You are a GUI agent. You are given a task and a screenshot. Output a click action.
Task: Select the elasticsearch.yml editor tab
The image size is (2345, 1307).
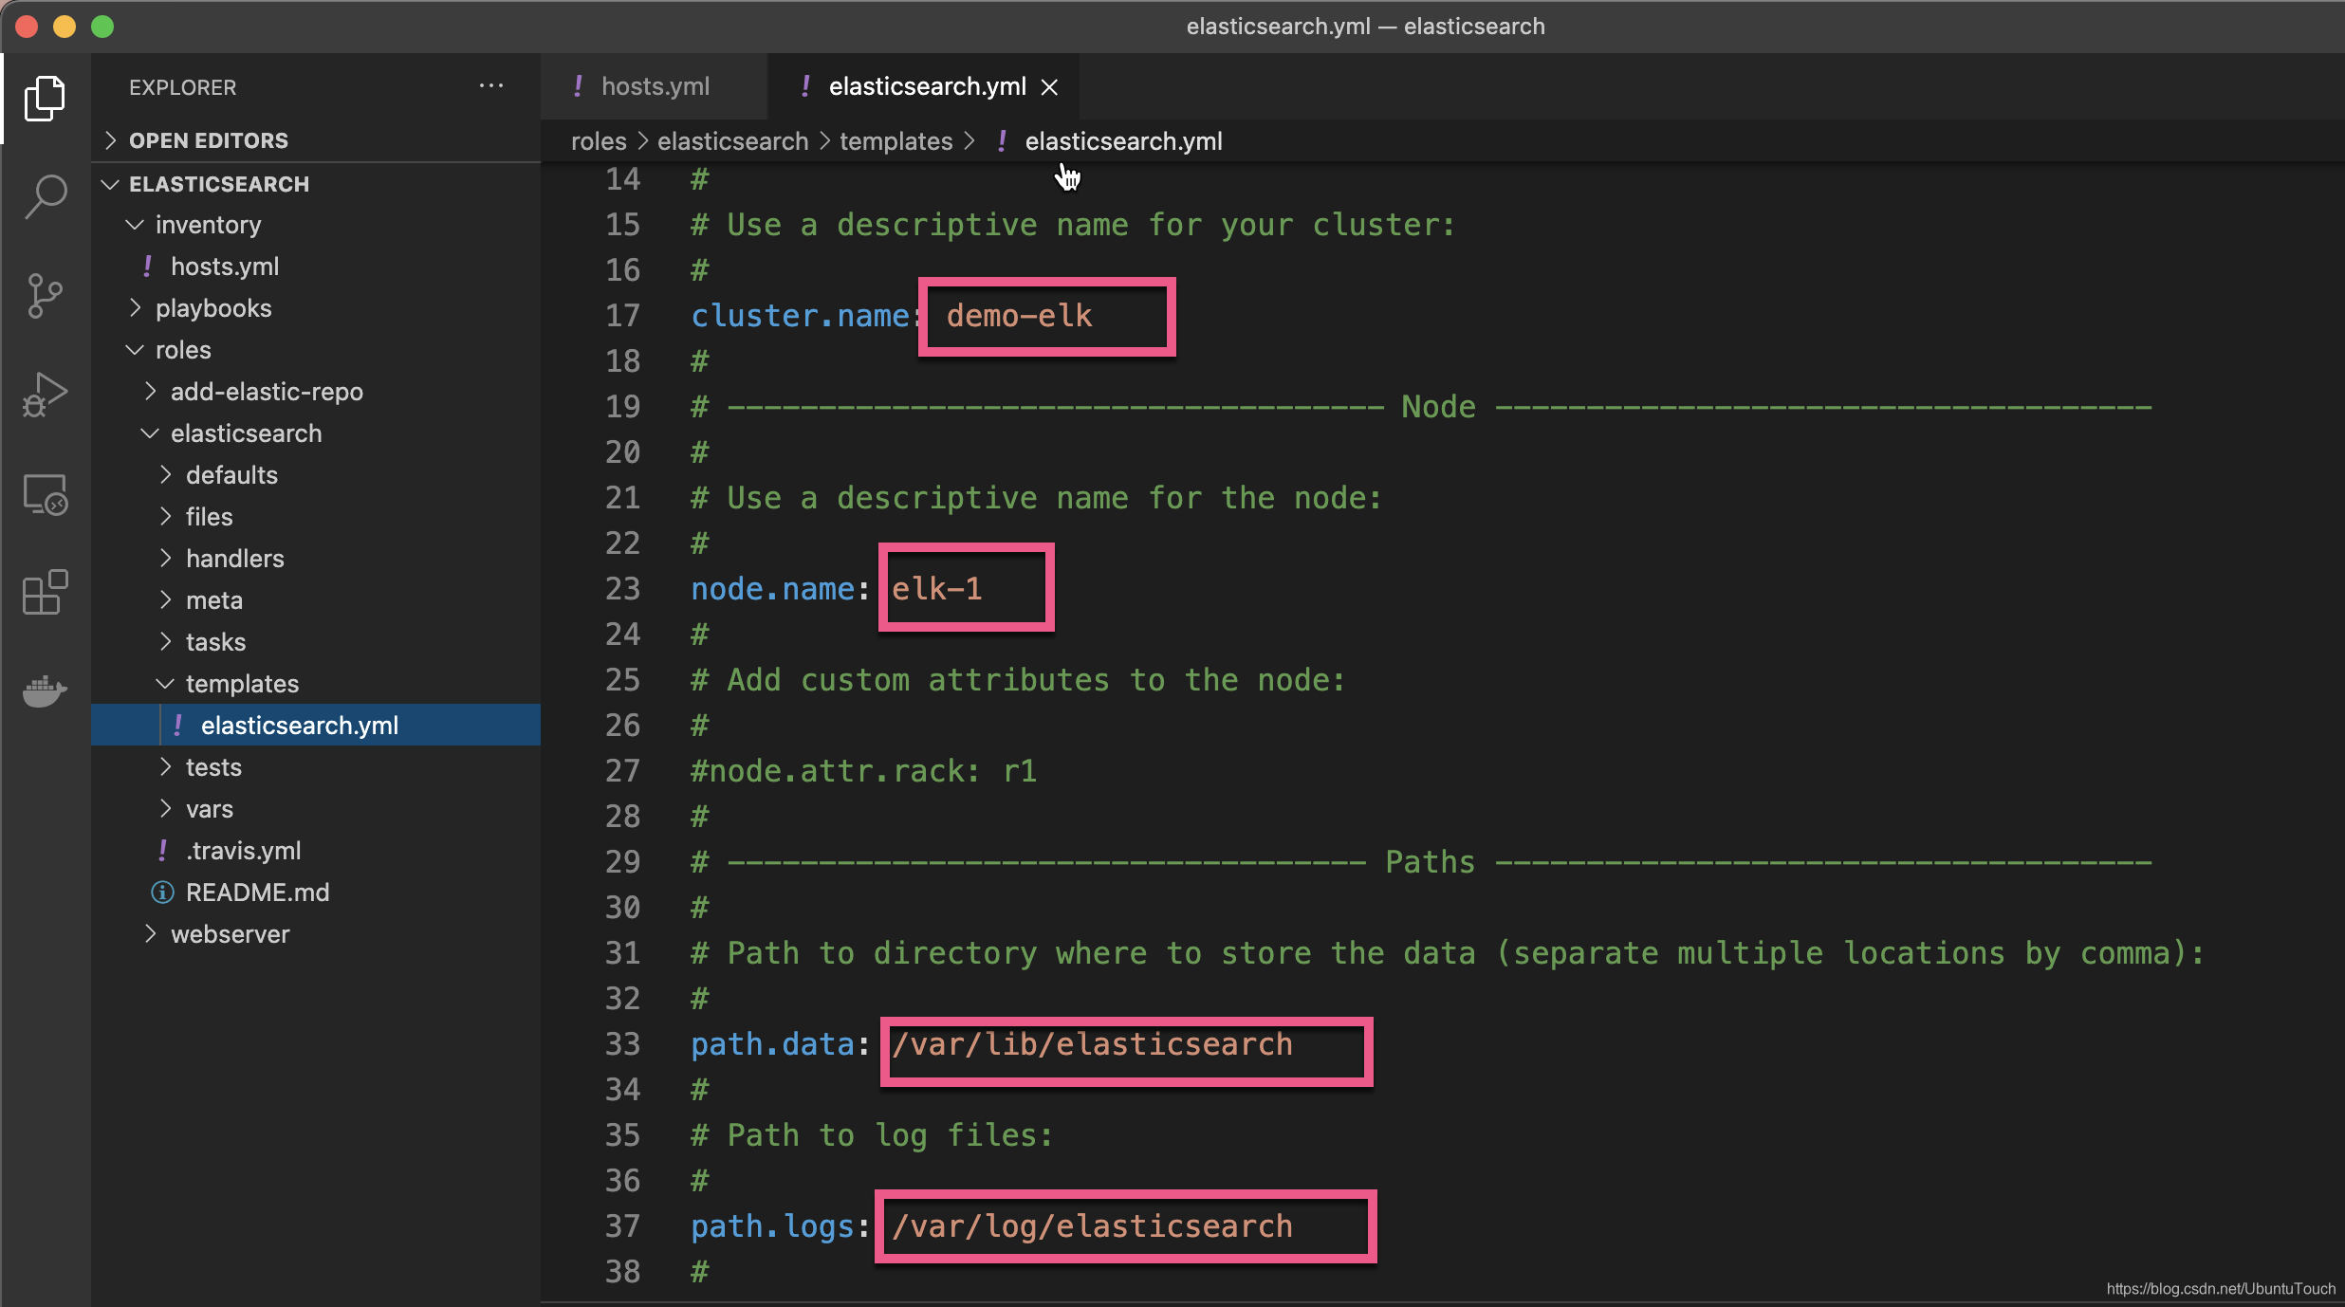(x=926, y=86)
